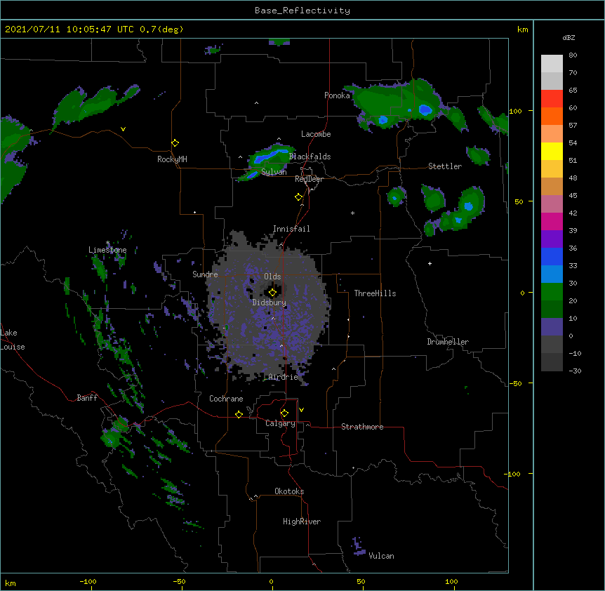The height and width of the screenshot is (591, 605).
Task: Click the yellow diamond marker above Calgary label
Action: 284,413
